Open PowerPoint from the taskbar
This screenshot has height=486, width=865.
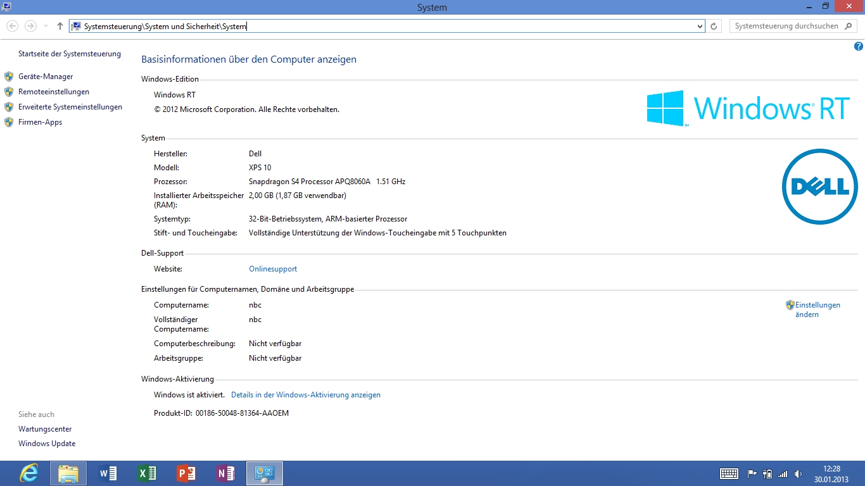point(186,473)
